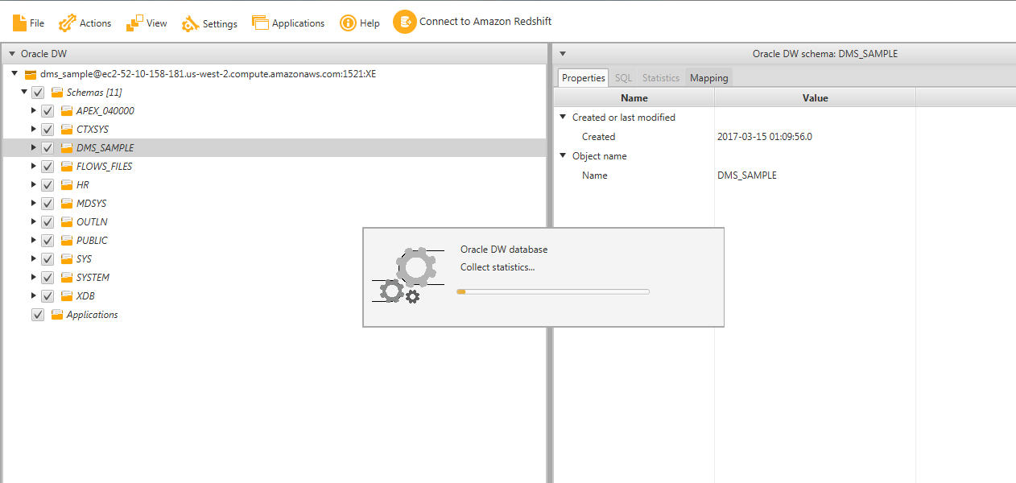Switch to the Properties tab
Viewport: 1016px width, 483px height.
[584, 78]
